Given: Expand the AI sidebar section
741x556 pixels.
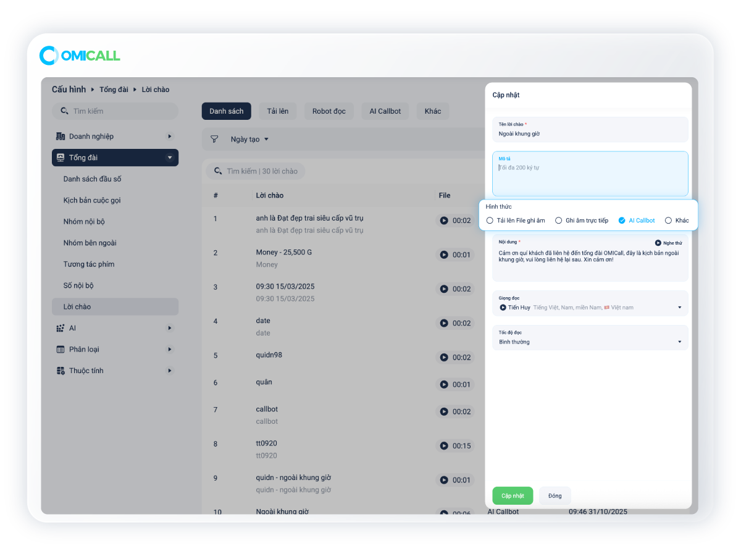Looking at the screenshot, I should click(x=170, y=328).
